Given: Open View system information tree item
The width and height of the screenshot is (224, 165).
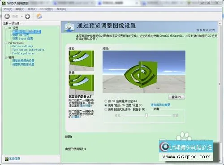Looking at the screenshot, I should point(28,50).
